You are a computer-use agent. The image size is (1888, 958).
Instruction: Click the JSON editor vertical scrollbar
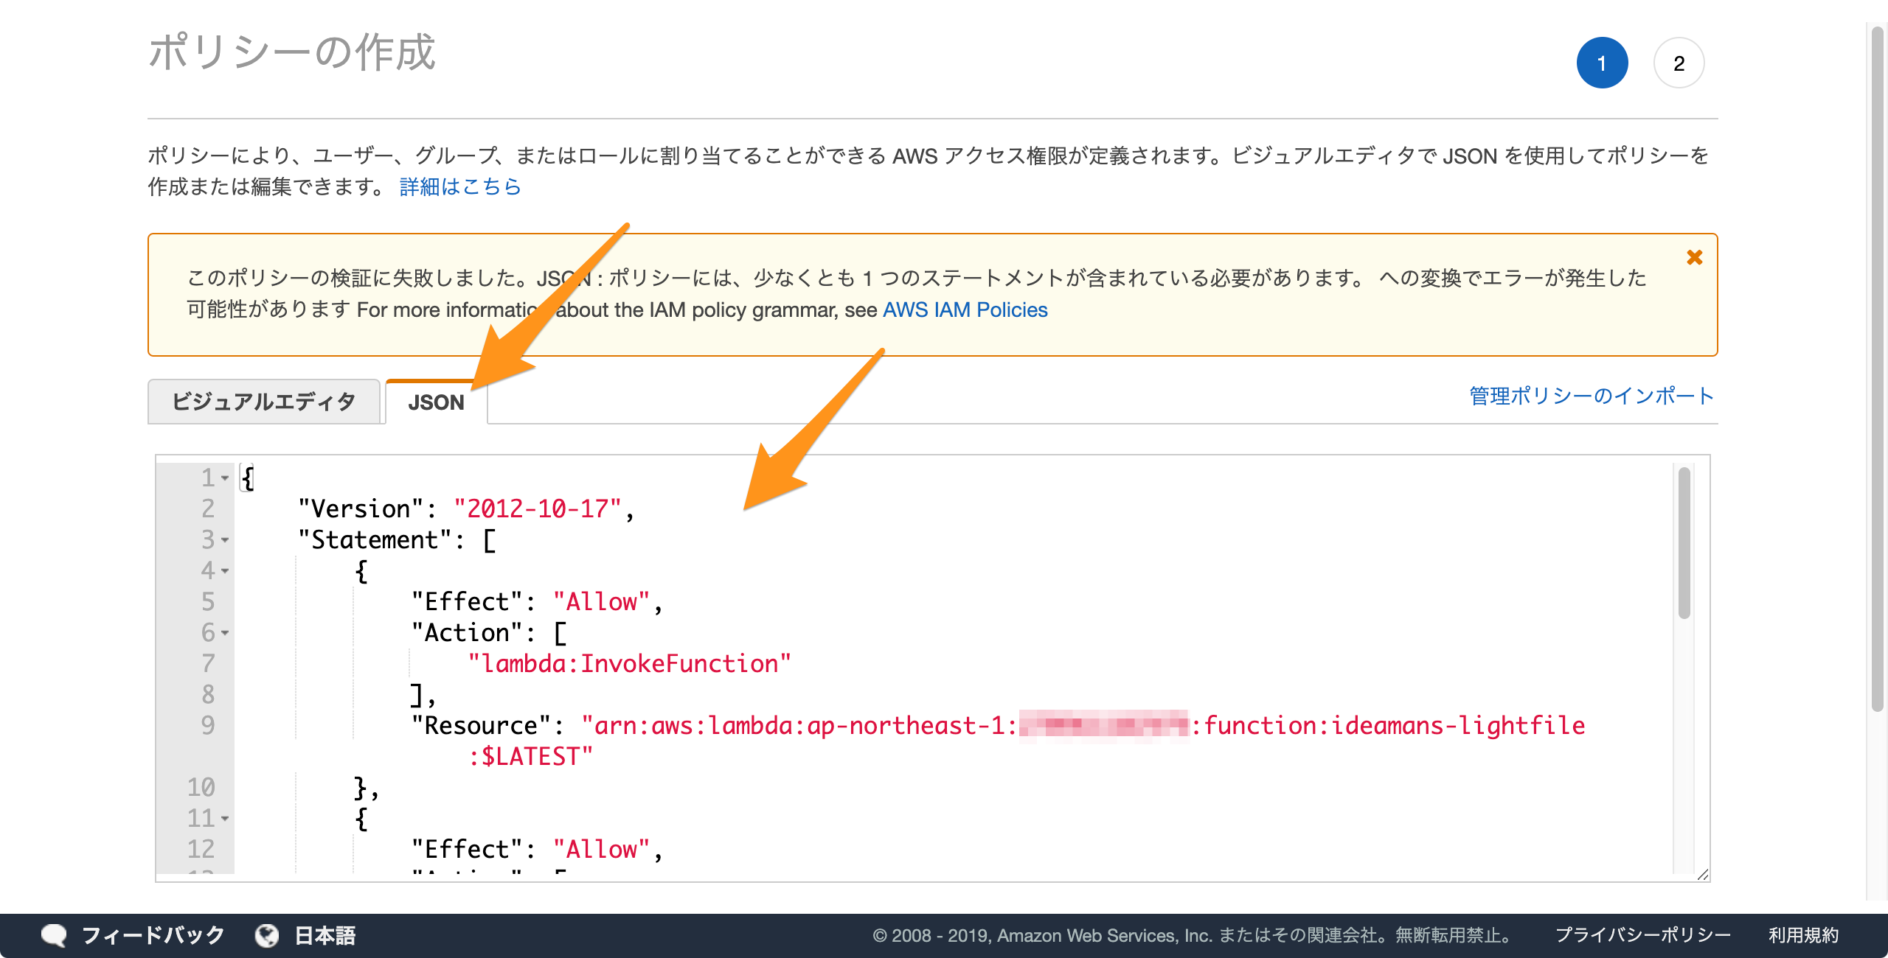(x=1684, y=543)
